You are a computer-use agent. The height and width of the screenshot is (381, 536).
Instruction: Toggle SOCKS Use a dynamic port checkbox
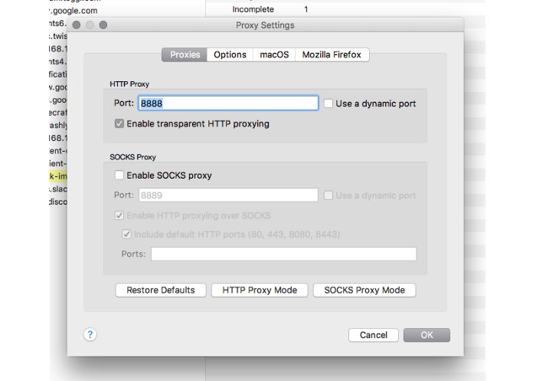(x=328, y=195)
